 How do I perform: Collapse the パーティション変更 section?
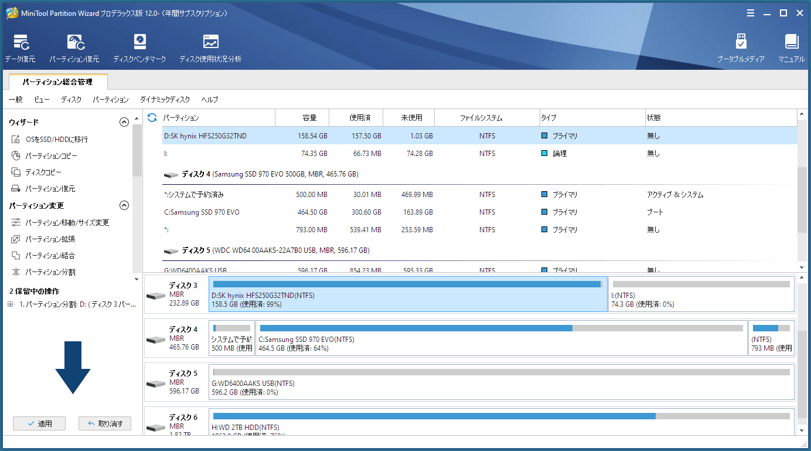tap(124, 205)
